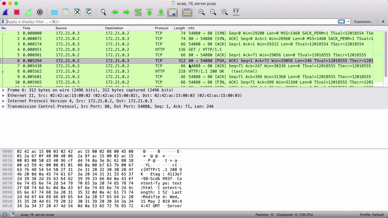
Task: Toggle auto scroll during live capture
Action: click(172, 12)
